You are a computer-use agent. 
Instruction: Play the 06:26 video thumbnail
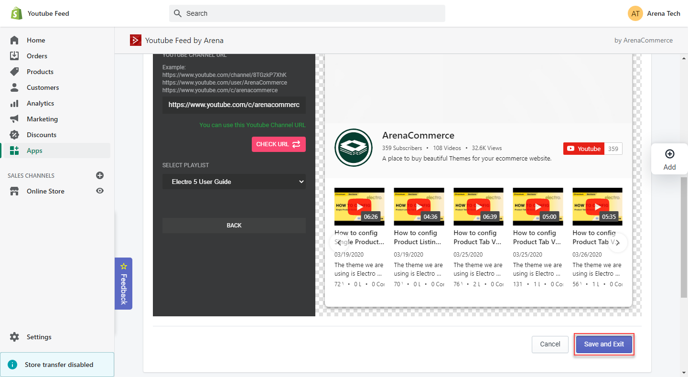pos(359,206)
